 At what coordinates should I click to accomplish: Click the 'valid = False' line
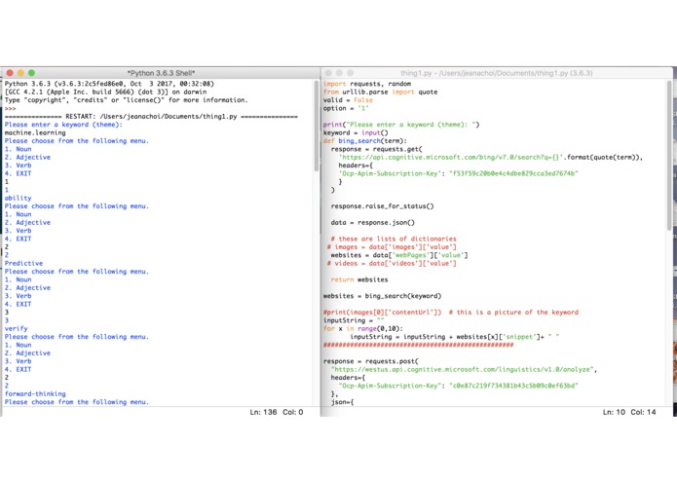[348, 100]
